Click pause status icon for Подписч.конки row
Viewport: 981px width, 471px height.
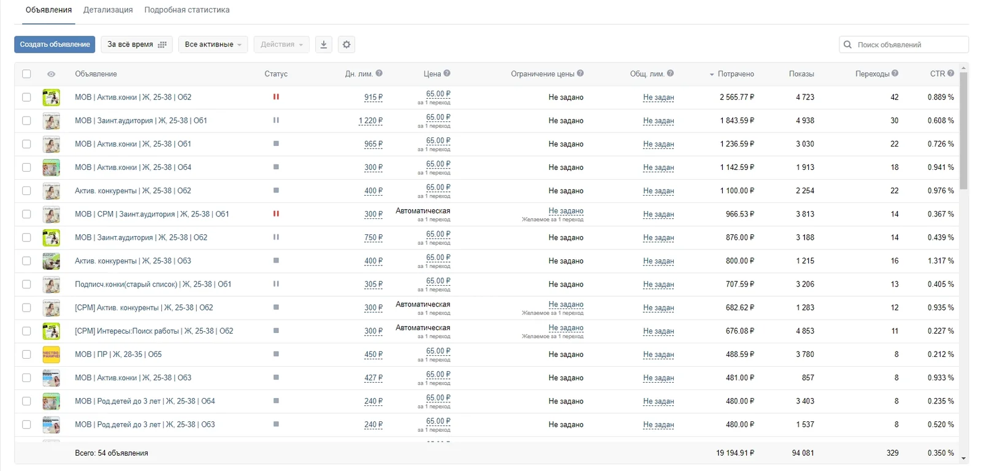(x=276, y=284)
